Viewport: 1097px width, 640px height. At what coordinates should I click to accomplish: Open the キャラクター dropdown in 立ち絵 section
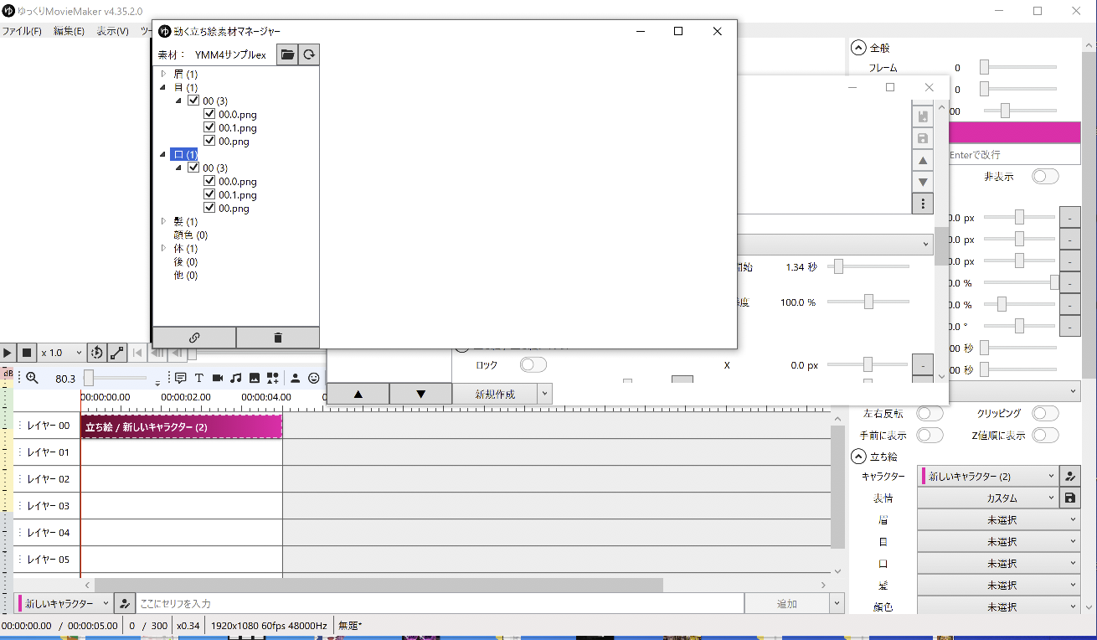point(988,476)
